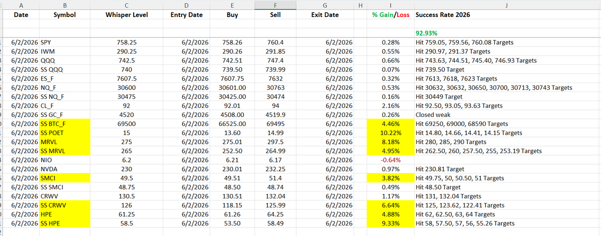601x236 pixels.
Task: Select Hit 30449 Target cell
Action: 507,96
